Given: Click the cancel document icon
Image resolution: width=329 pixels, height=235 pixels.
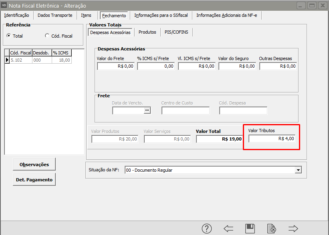Looking at the screenshot, I should pyautogui.click(x=271, y=229).
